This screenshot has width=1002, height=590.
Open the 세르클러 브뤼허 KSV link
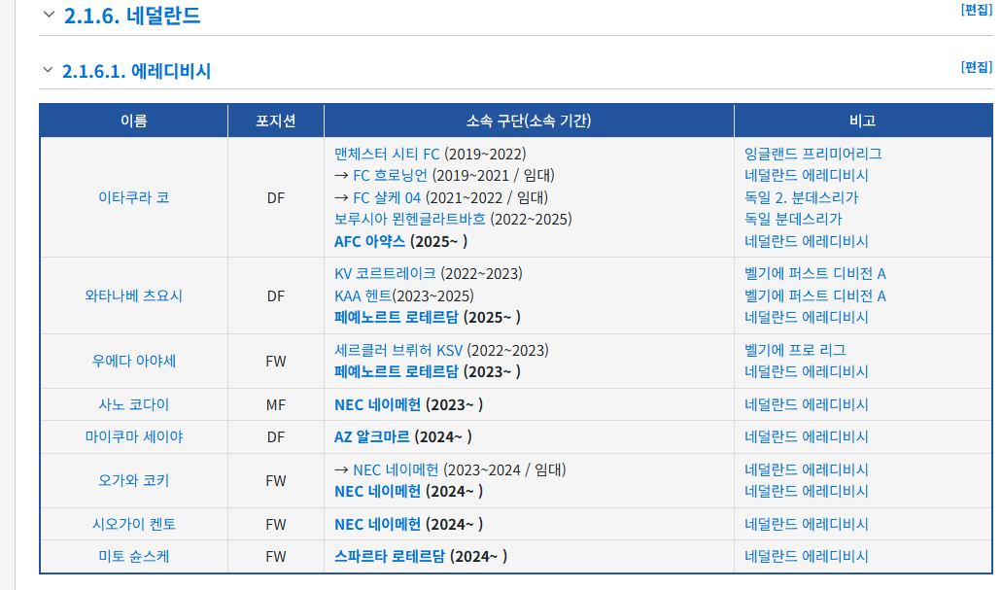point(398,350)
